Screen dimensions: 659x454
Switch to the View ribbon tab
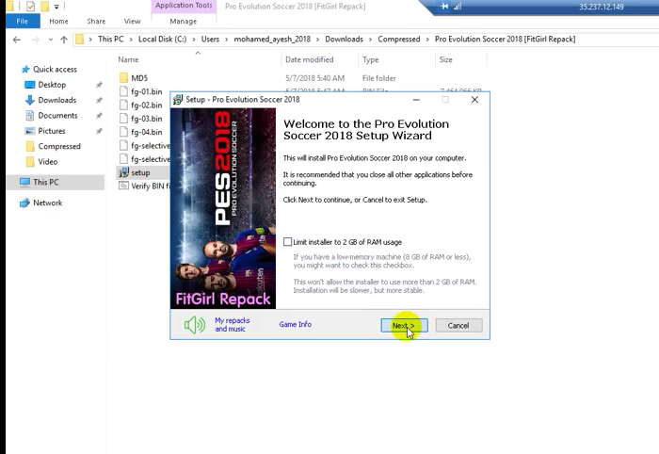(132, 21)
